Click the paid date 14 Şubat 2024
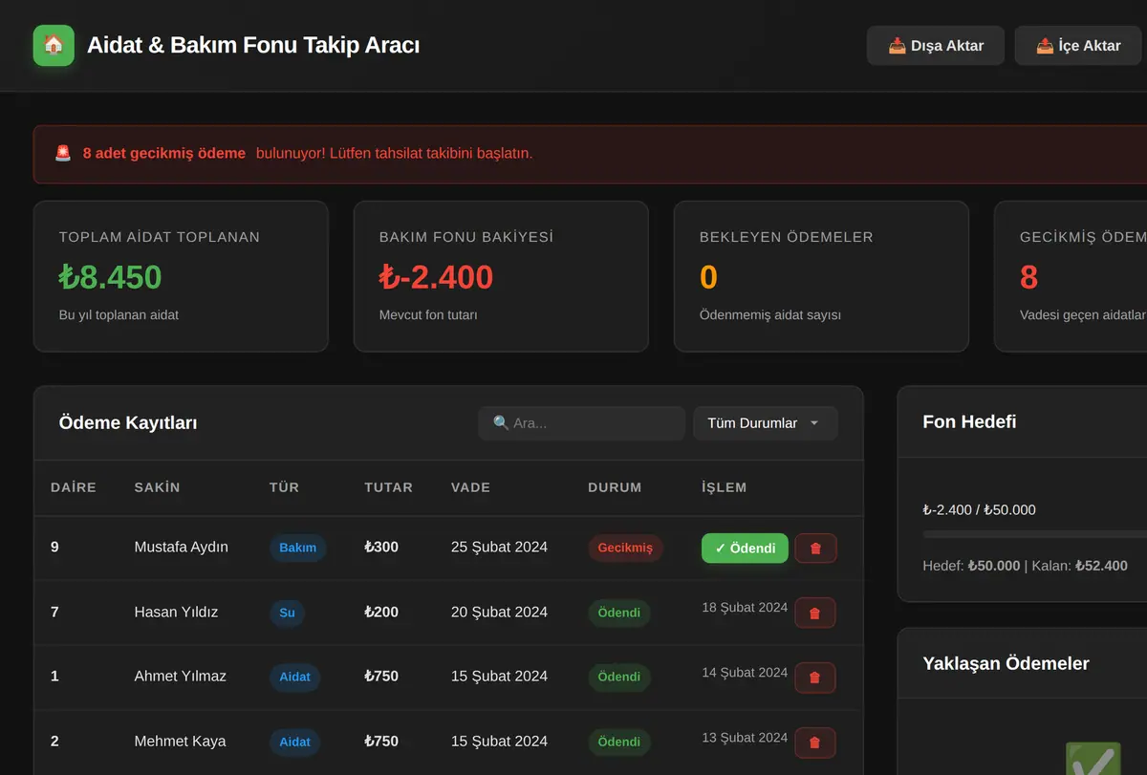 click(745, 673)
